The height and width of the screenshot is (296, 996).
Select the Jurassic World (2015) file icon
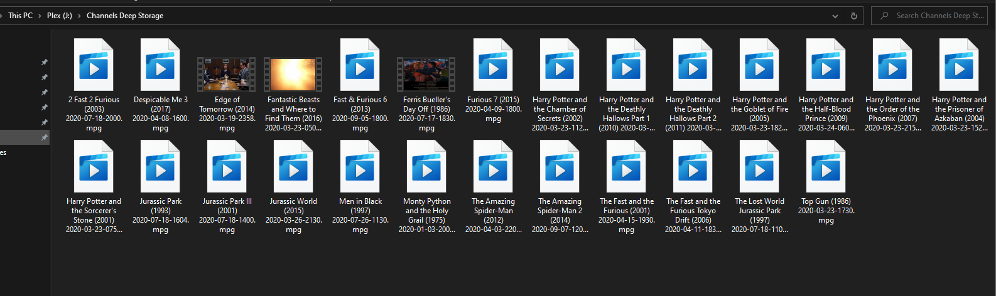click(x=293, y=167)
